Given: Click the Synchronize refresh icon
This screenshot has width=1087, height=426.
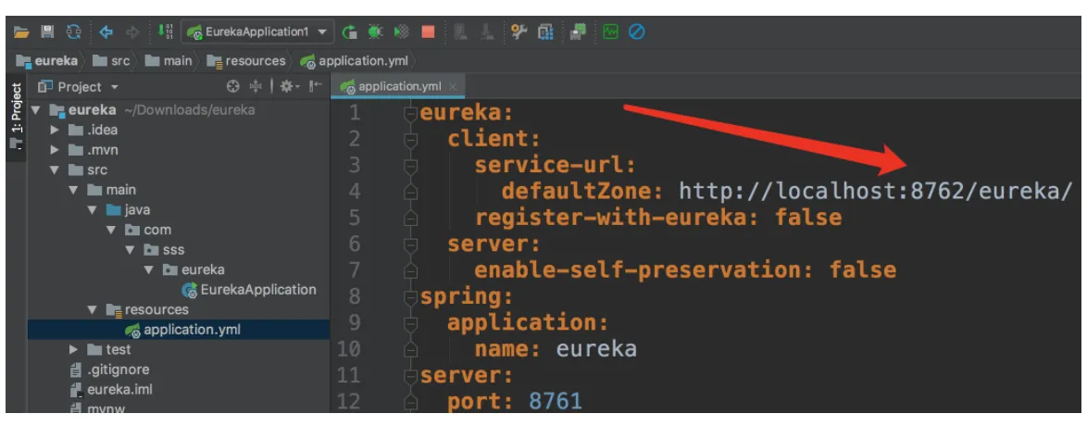Looking at the screenshot, I should click(73, 31).
